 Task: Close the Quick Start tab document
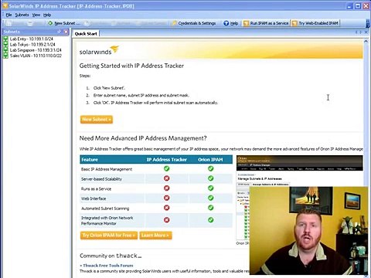366,32
